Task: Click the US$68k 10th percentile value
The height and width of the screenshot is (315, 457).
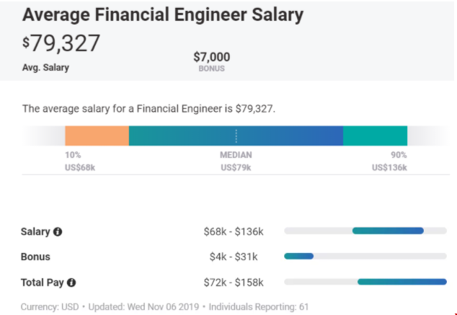Action: point(79,167)
